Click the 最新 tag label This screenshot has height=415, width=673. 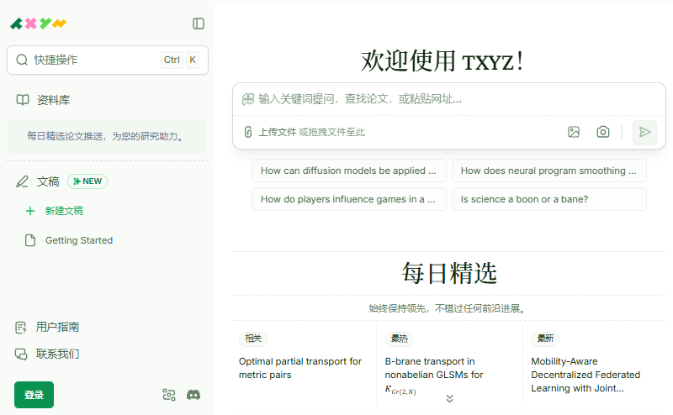pos(545,339)
